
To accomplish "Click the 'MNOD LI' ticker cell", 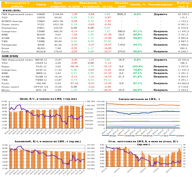I will click(x=41, y=60).
